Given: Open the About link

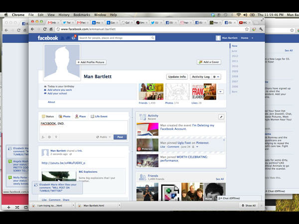Looking at the screenshot, I should [51, 102].
